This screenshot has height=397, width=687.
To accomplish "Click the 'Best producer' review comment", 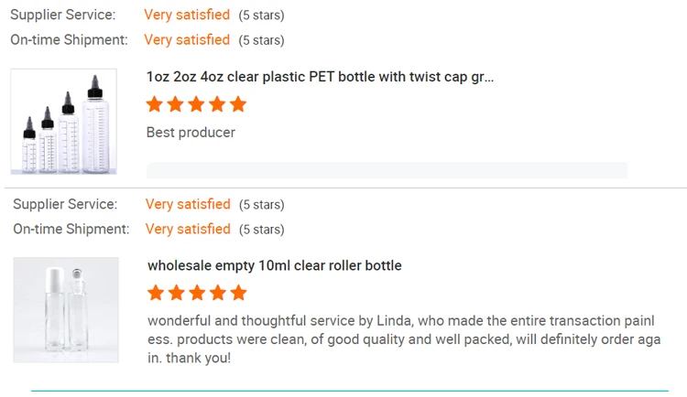I will 191,133.
